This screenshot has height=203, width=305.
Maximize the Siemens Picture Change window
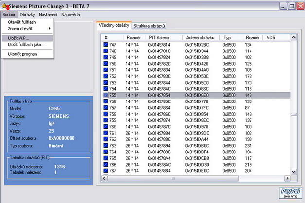pos(292,6)
